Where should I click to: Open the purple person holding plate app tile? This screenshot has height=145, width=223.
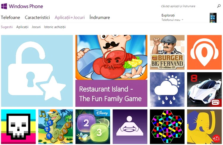130,127
